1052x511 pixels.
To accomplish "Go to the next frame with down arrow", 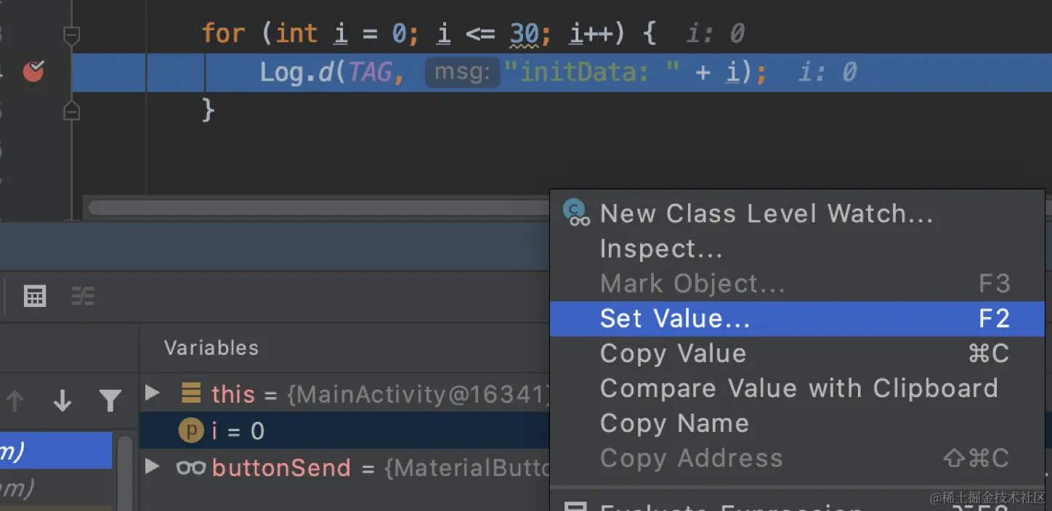I will coord(62,400).
